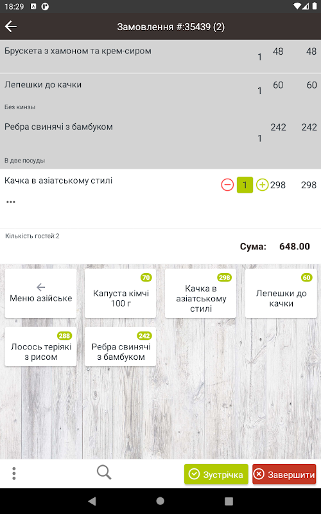
Task: Select the Брускета з хамоном order row
Action: click(x=160, y=57)
